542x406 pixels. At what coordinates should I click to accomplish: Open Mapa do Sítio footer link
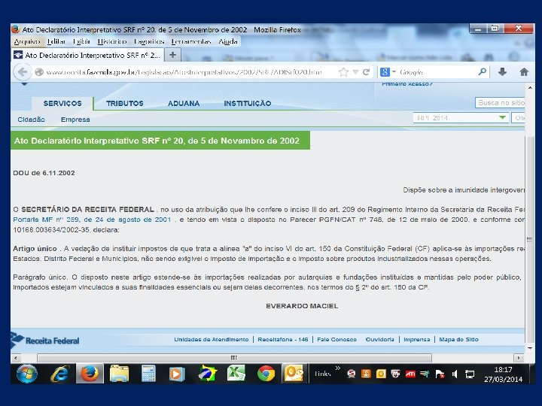[x=458, y=339]
